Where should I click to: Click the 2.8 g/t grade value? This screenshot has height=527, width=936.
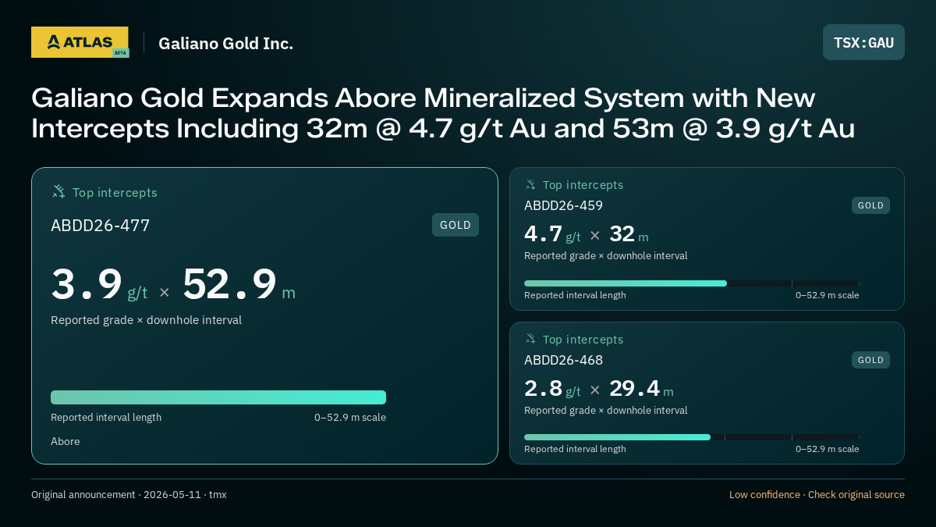click(552, 389)
